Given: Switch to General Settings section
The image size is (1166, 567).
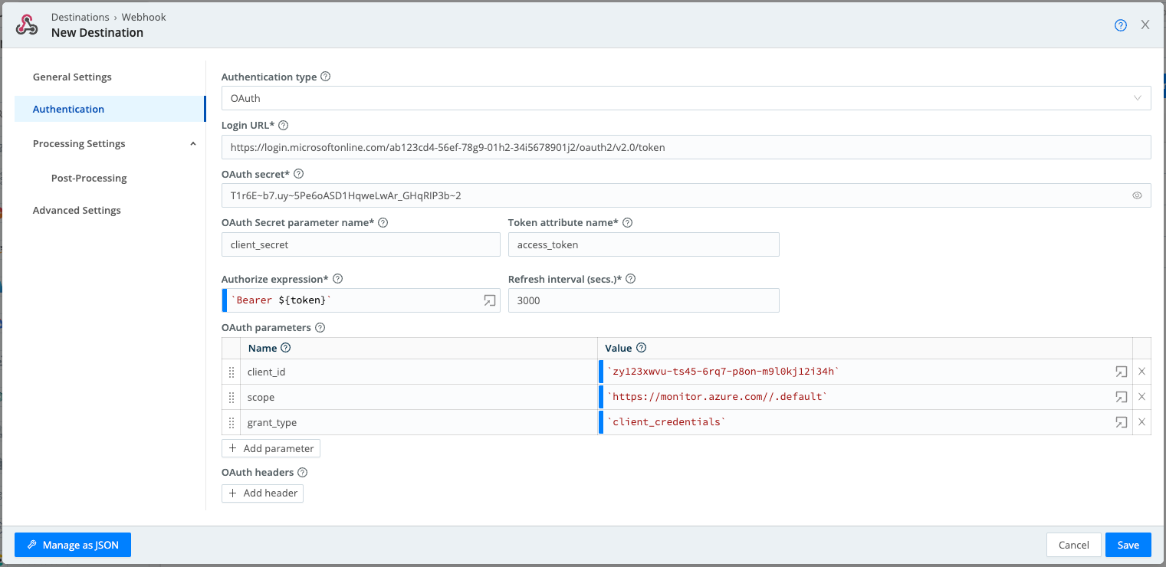Looking at the screenshot, I should click(72, 77).
